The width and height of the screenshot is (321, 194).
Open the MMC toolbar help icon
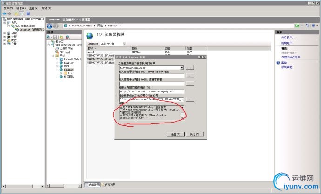tap(28, 13)
